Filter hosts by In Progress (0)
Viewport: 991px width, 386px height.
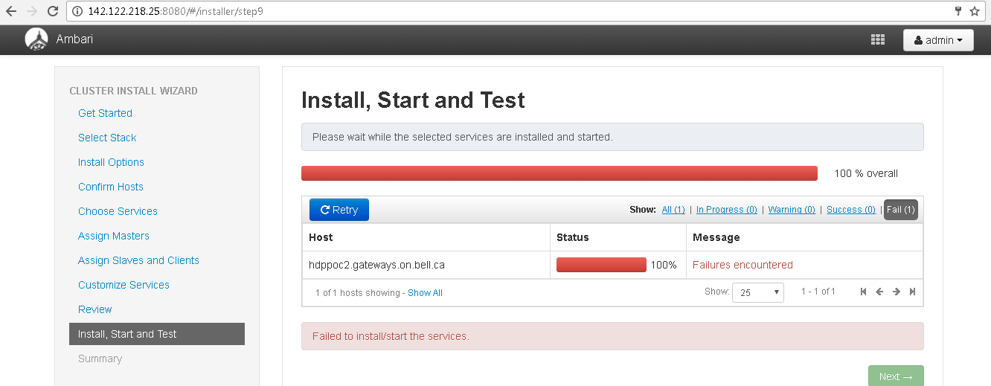click(726, 210)
